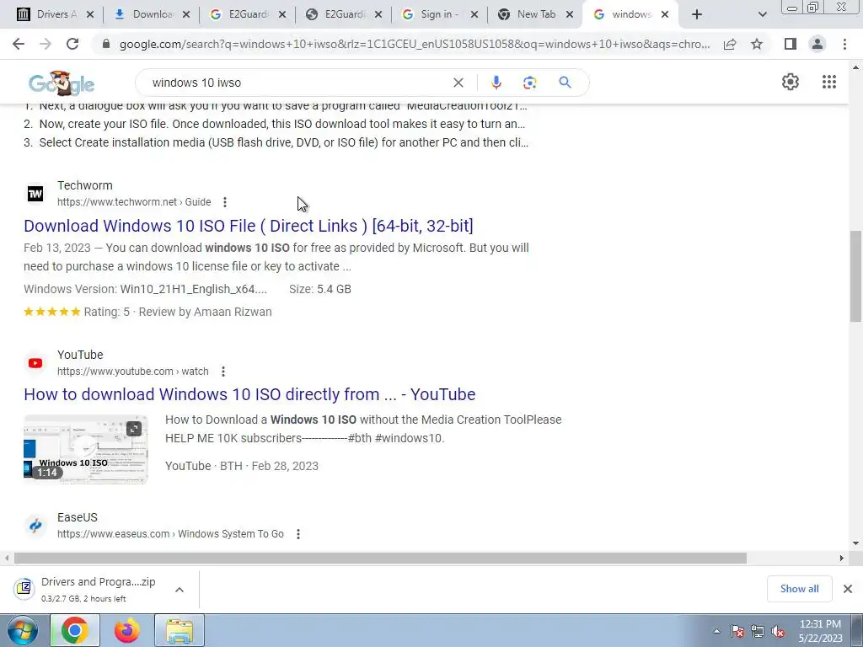Screen dimensions: 863x647
Task: Open the Chrome profile avatar
Action: [x=817, y=44]
